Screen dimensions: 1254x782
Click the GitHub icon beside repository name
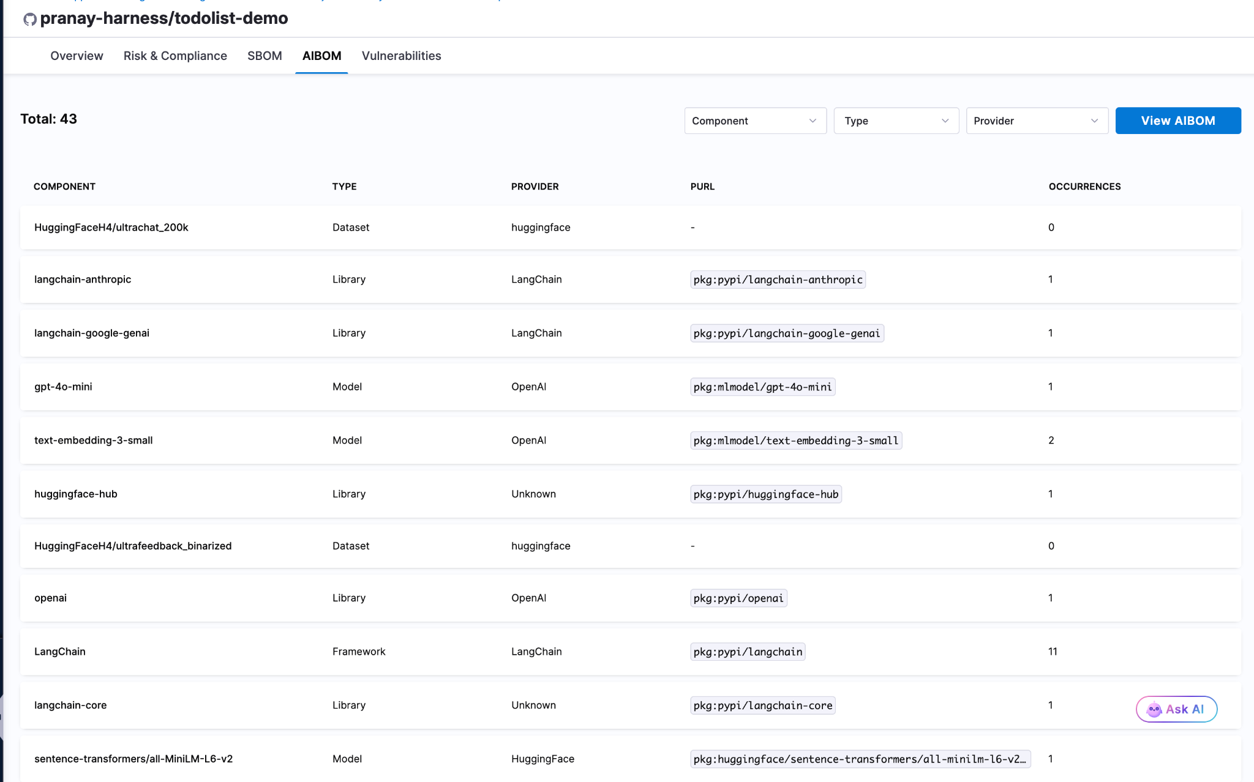click(x=30, y=20)
